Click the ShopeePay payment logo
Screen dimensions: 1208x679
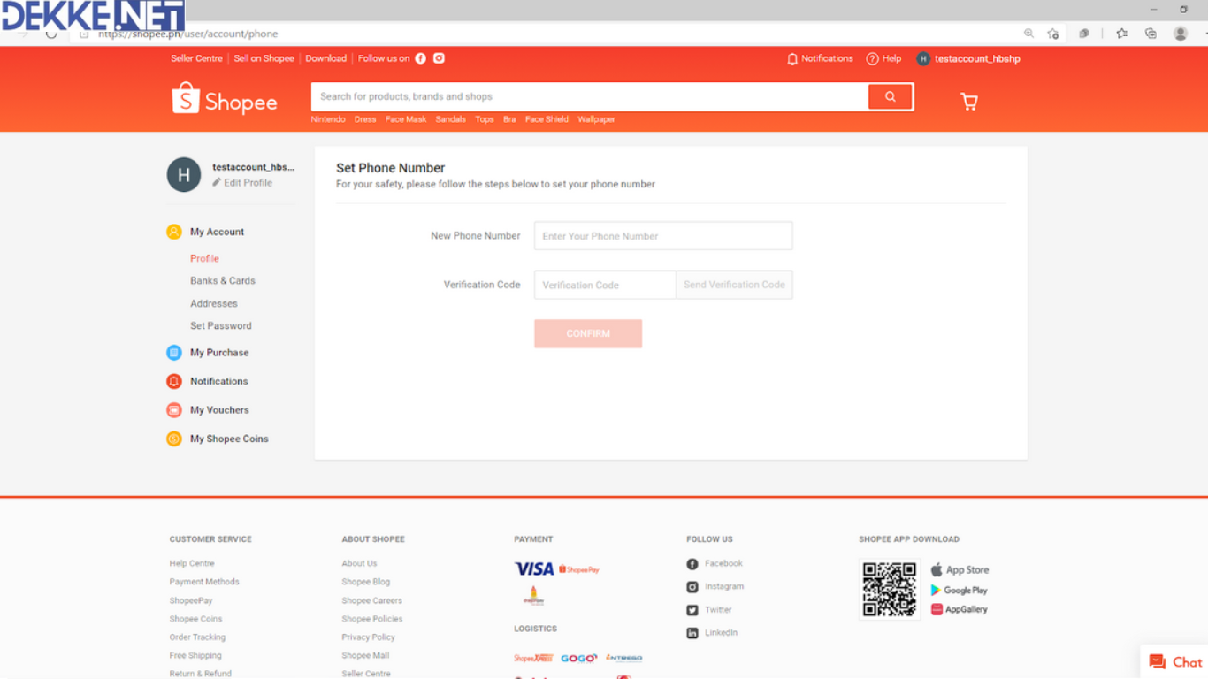579,569
